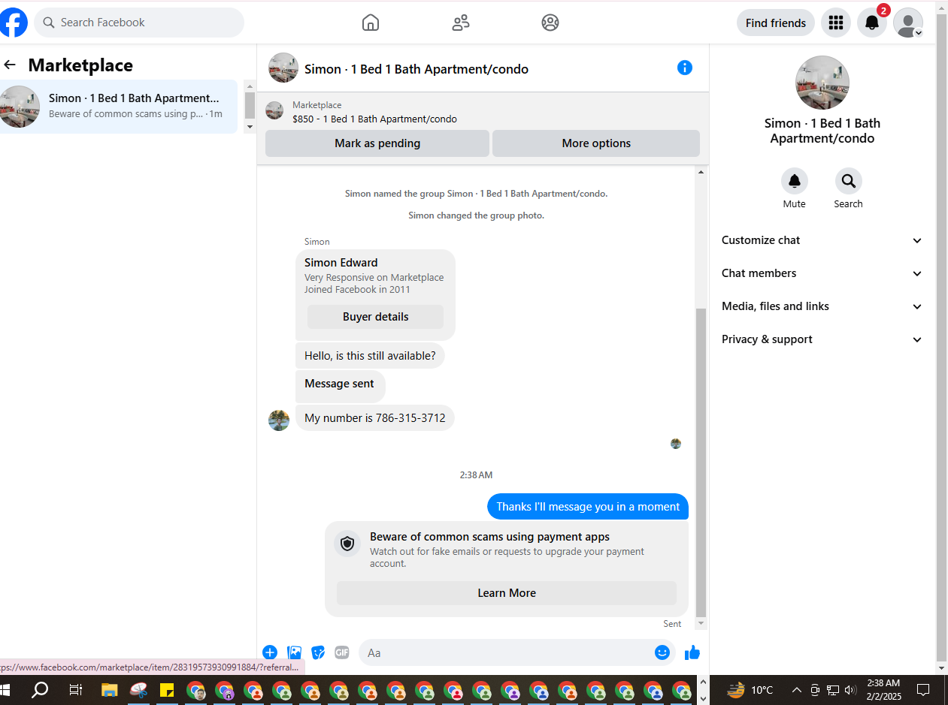Image resolution: width=948 pixels, height=705 pixels.
Task: Expand the Privacy & support section
Action: (x=822, y=339)
